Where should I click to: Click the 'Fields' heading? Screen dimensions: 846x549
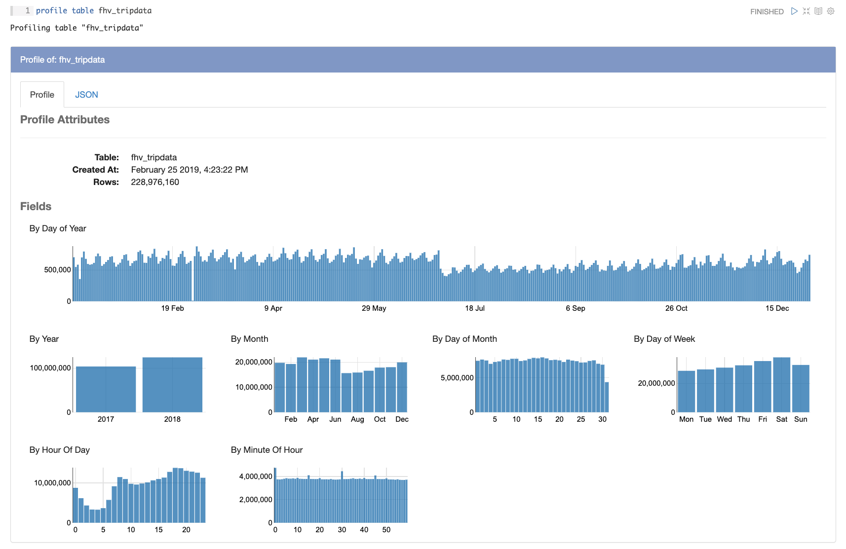click(36, 206)
